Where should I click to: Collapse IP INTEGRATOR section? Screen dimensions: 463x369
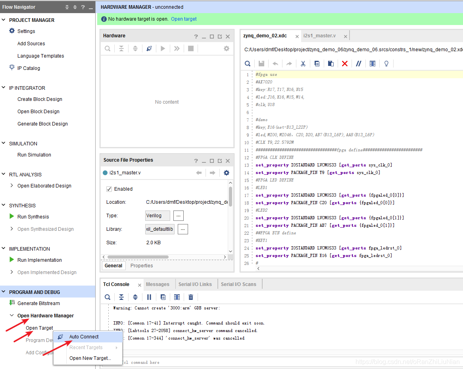tap(4, 88)
